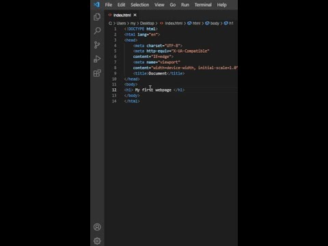Viewport: 328px width, 246px height.
Task: Click line number 14 in gutter
Action: (x=114, y=101)
